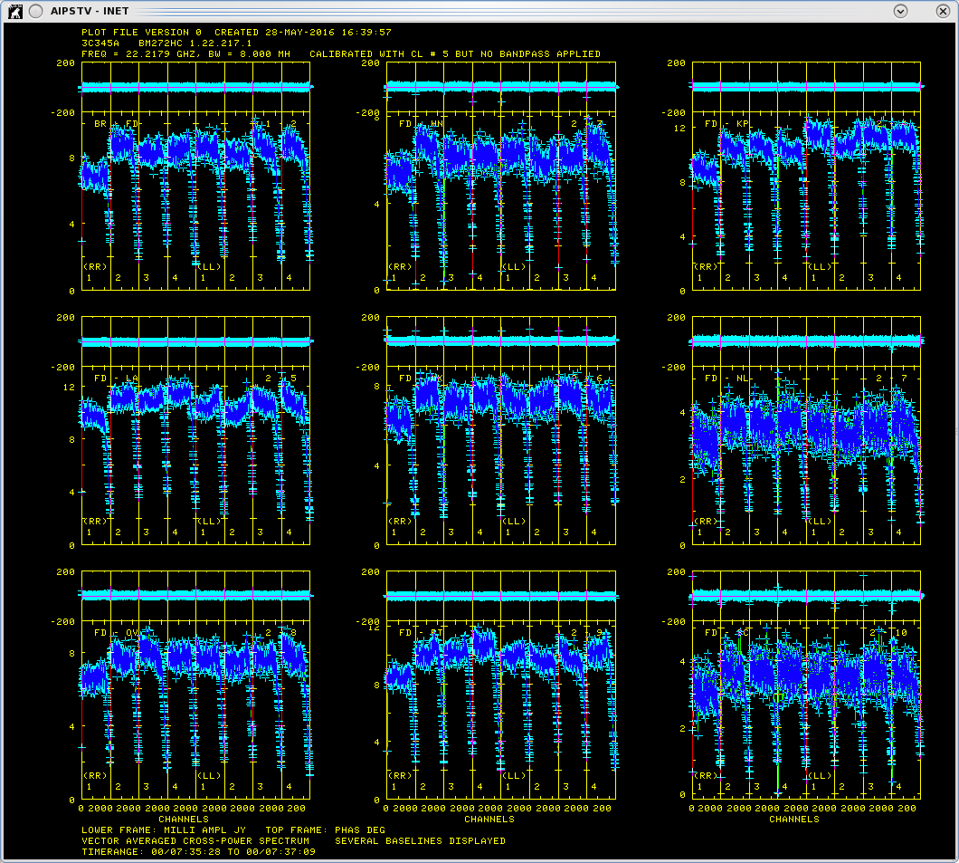This screenshot has height=863, width=959.
Task: Click the FD - LA amplitude spectrum plot
Action: click(x=195, y=456)
